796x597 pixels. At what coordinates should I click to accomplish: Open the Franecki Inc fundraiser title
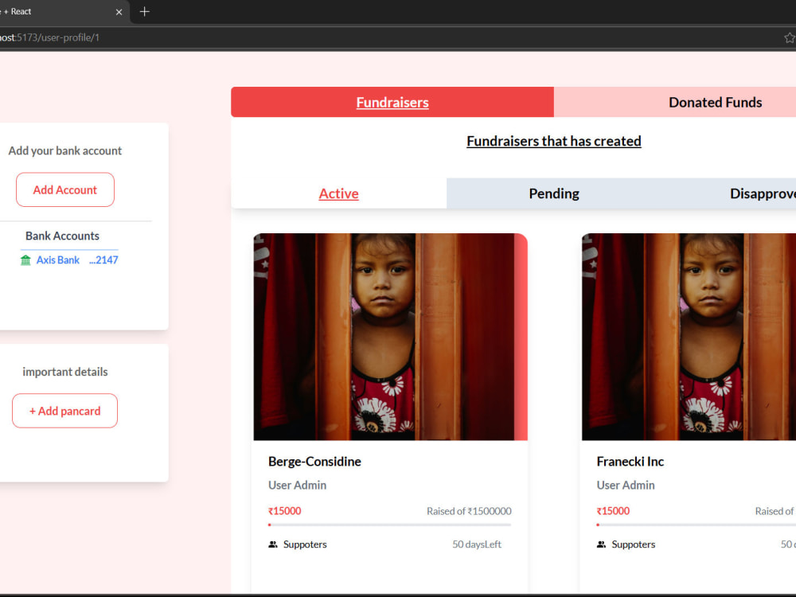coord(630,462)
